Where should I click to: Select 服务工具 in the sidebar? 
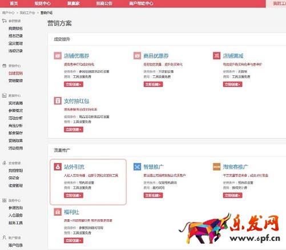pyautogui.click(x=15, y=223)
